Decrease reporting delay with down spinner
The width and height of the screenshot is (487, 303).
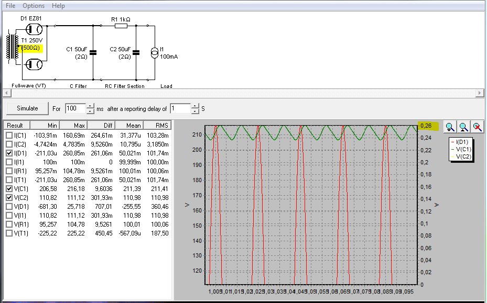point(195,111)
